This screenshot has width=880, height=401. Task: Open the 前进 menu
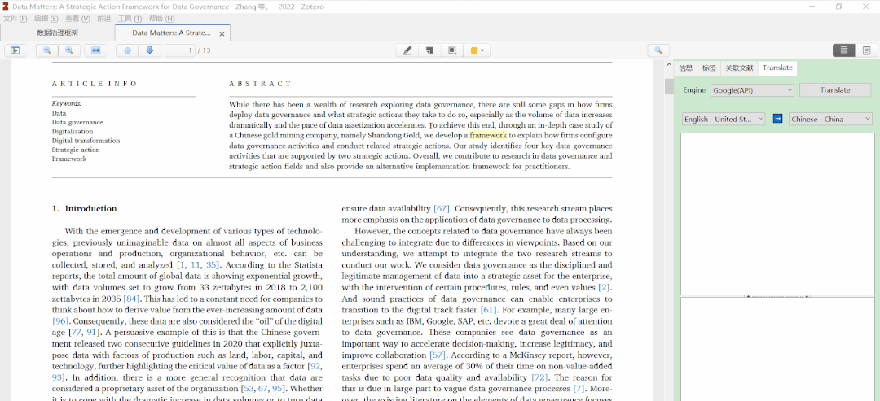[x=103, y=19]
